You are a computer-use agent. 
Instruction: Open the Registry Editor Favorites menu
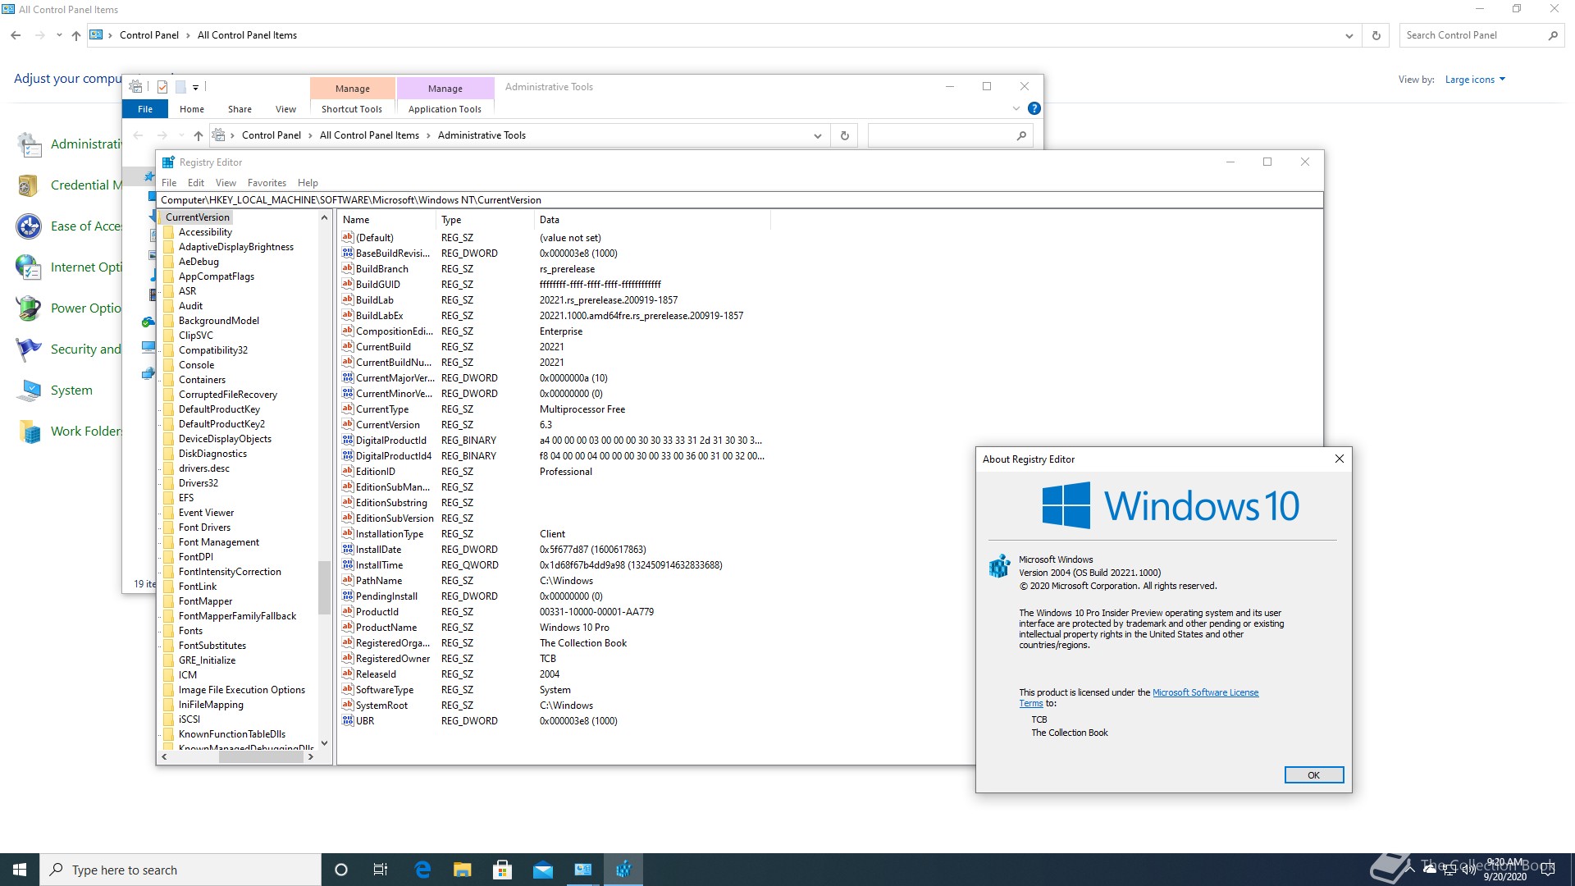pos(267,183)
